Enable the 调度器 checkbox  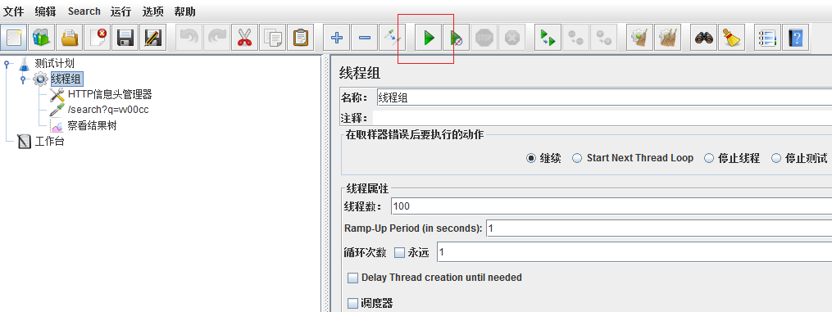coord(352,304)
